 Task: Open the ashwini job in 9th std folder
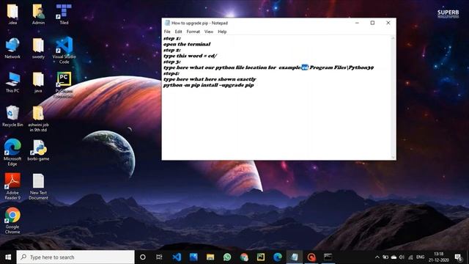38,119
